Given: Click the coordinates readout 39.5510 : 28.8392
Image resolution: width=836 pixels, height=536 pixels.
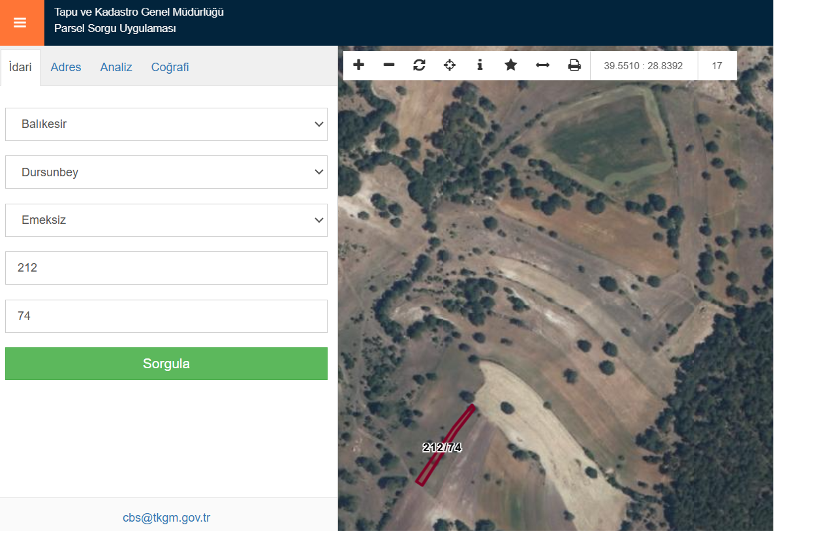Looking at the screenshot, I should pos(643,66).
